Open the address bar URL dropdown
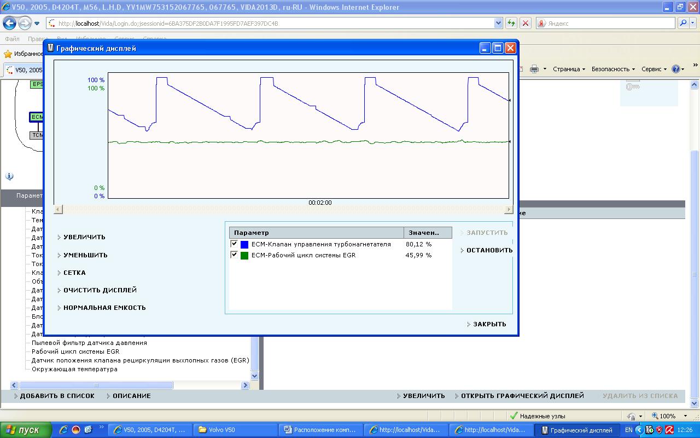Image resolution: width=700 pixels, height=438 pixels. (498, 23)
